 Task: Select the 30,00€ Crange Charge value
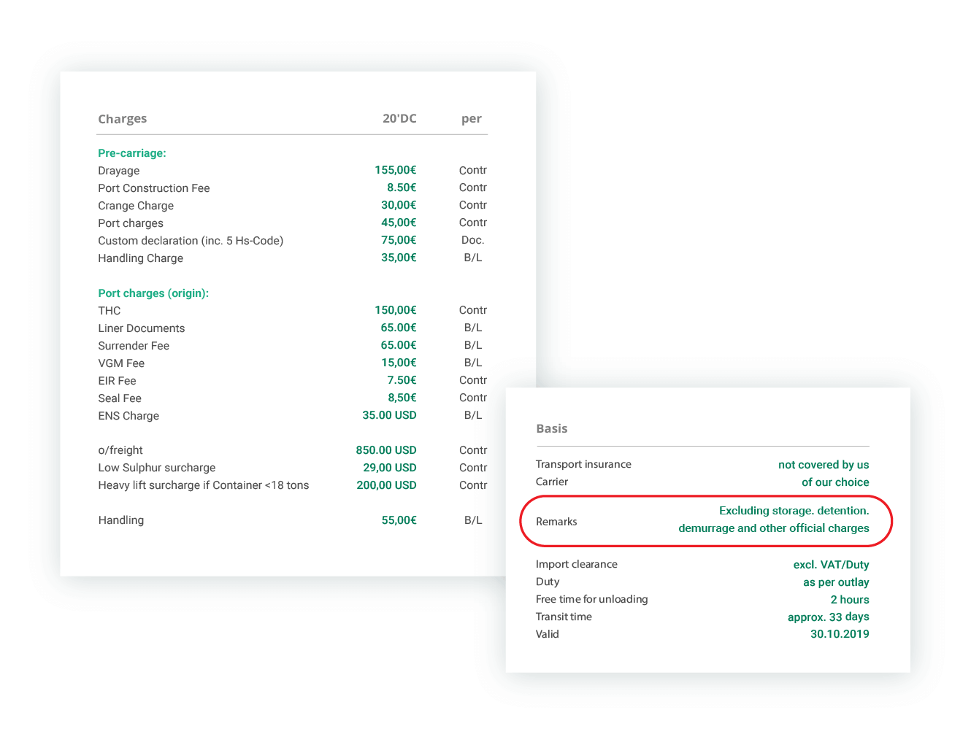399,205
